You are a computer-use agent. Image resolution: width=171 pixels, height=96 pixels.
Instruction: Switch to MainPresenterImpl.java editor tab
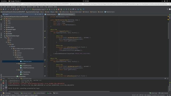coord(66,14)
